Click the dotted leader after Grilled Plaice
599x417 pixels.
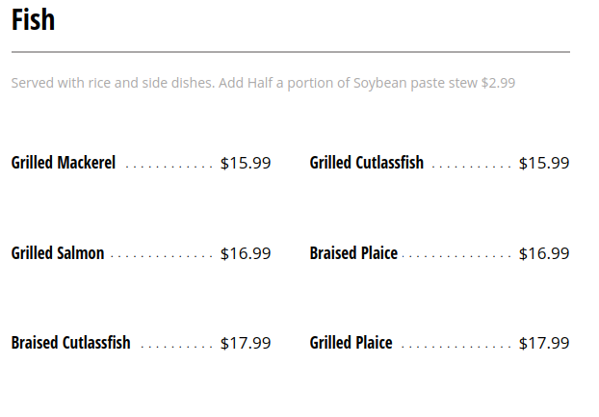pyautogui.click(x=455, y=347)
